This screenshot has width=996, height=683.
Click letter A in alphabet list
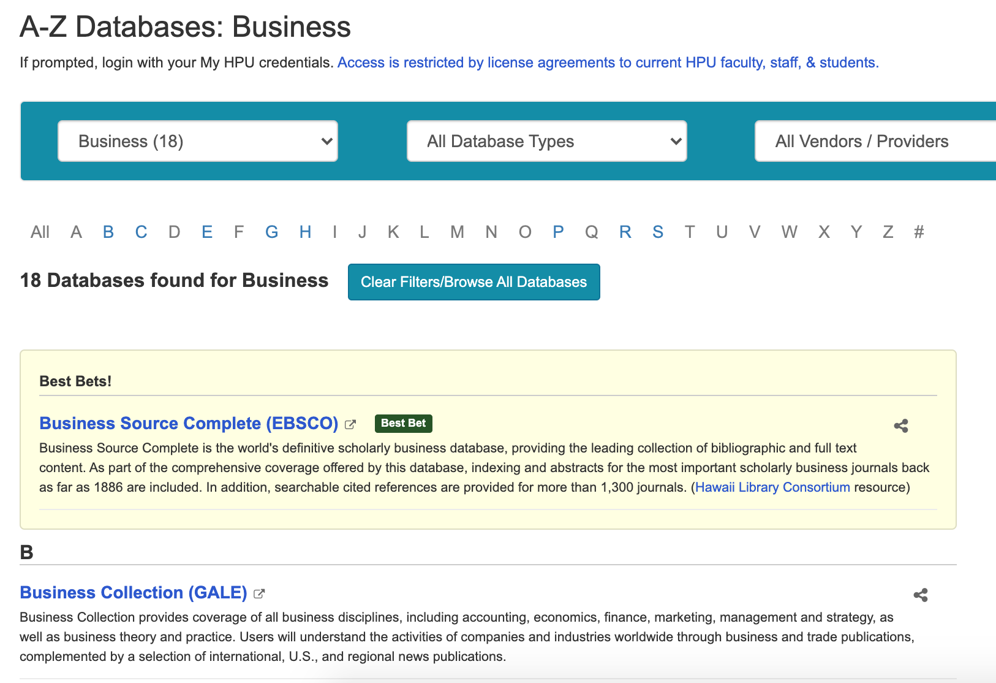(76, 232)
